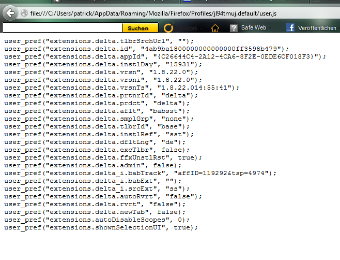Click the text "extensions.delta.autoRvrt"

coord(101,196)
